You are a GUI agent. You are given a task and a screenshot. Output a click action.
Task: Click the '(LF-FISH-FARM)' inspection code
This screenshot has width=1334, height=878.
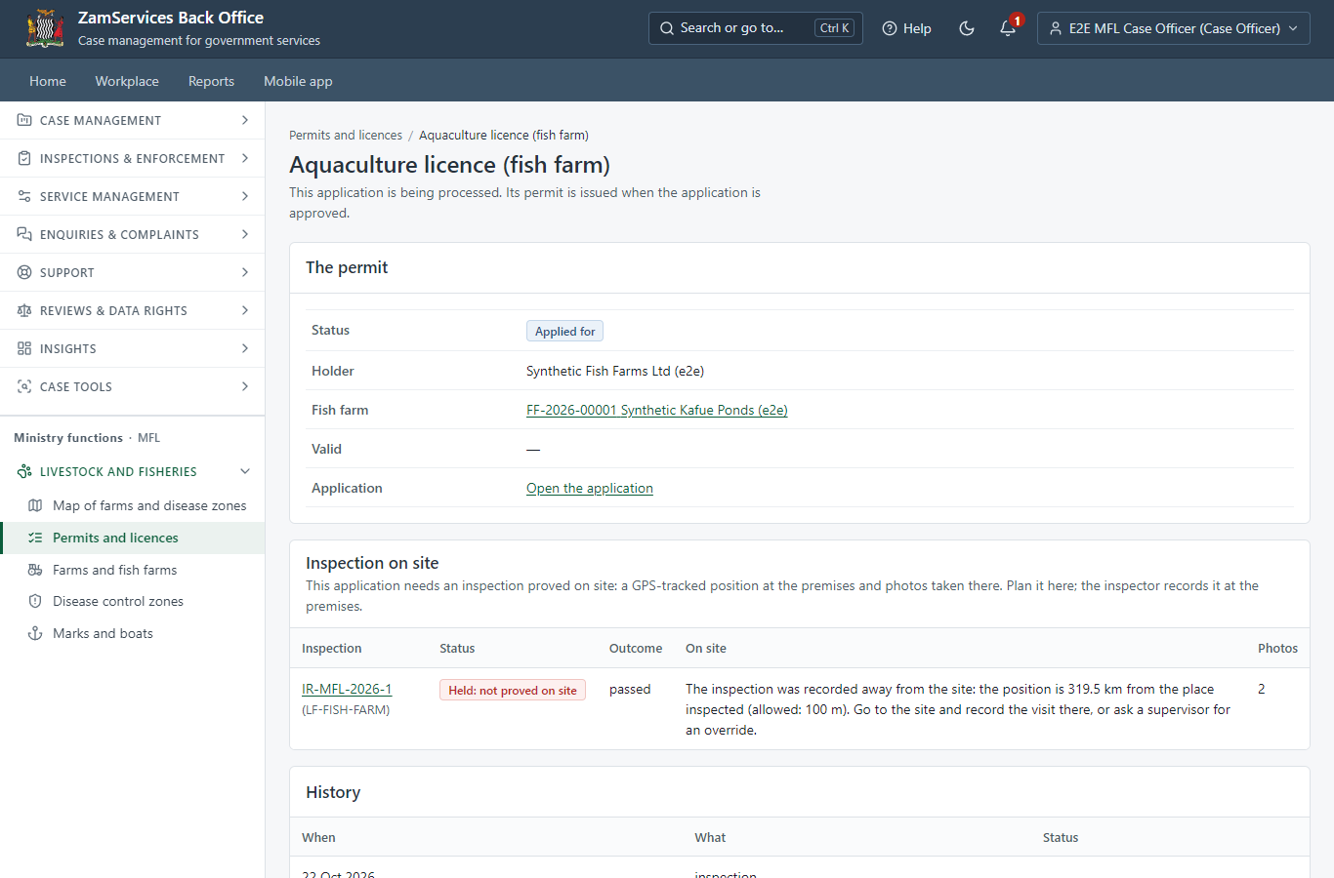tap(346, 709)
